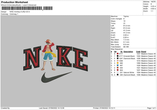The height and width of the screenshot is (110, 157).
Task: Click the 'Code' column header
Action: pos(138,52)
